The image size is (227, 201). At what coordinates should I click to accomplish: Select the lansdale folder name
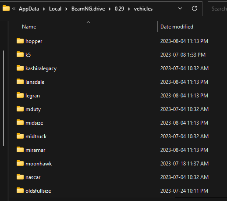[x=35, y=82]
